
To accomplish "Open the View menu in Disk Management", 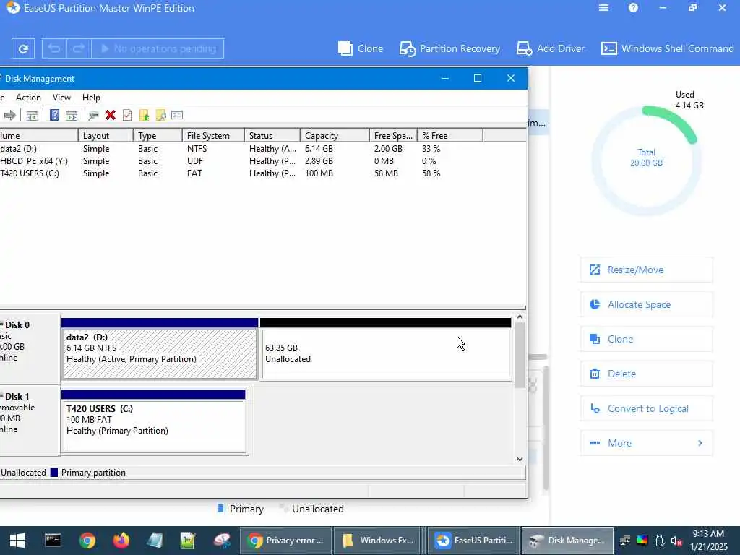I will [x=61, y=98].
